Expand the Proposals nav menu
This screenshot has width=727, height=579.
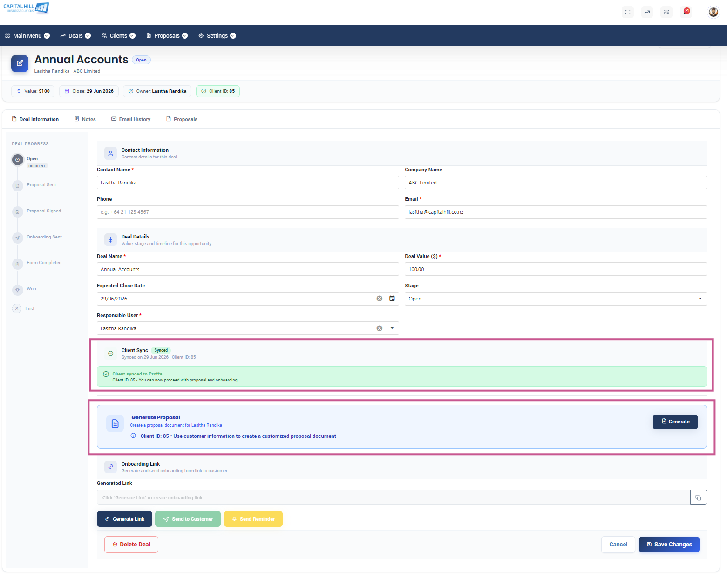[x=167, y=36]
